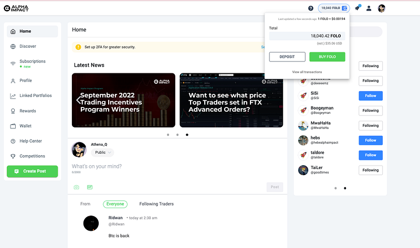The image size is (420, 248).
Task: Go to previous news with left arrow
Action: (x=78, y=100)
